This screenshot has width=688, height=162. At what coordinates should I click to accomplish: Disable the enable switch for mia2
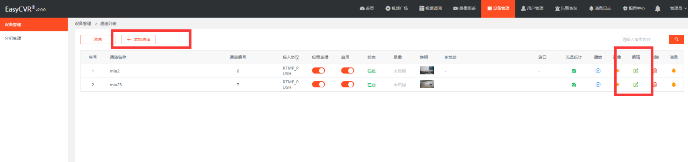tap(347, 71)
